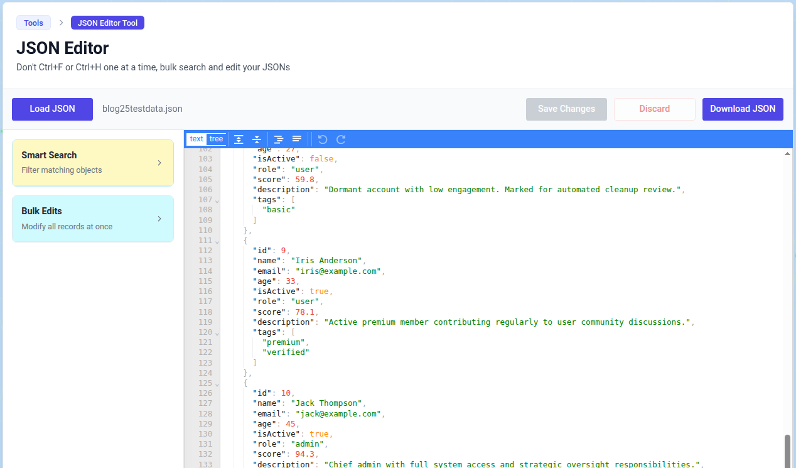
Task: Click the age value 33
Action: (x=291, y=281)
